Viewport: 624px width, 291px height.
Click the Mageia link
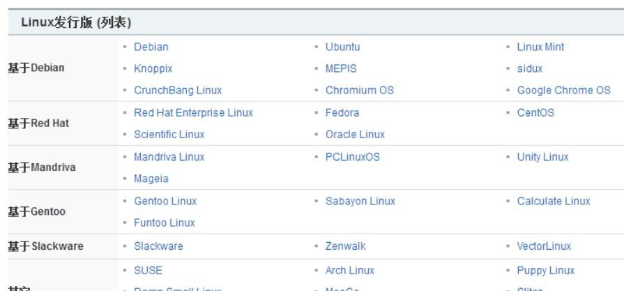click(151, 179)
